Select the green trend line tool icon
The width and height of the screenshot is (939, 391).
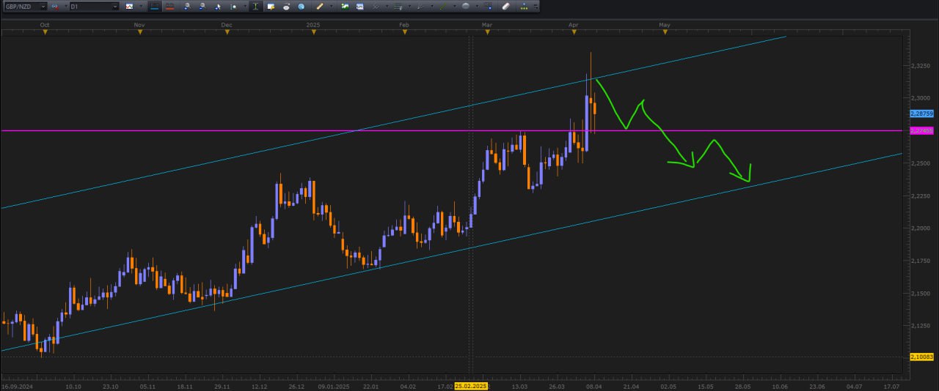443,7
